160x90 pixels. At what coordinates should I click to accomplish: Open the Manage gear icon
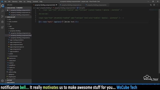(2, 81)
